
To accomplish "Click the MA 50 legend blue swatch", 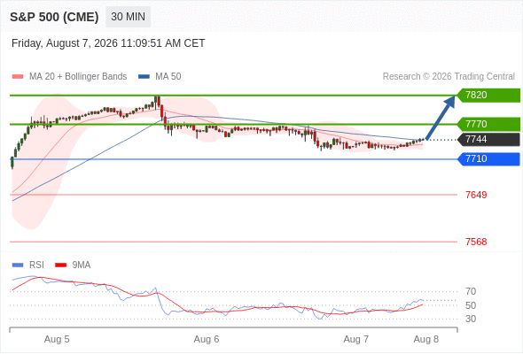I will 144,77.
